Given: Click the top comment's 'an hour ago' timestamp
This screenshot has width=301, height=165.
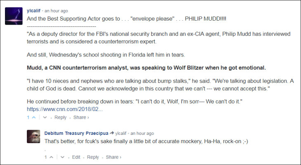Looking at the screenshot, I should 57,10.
